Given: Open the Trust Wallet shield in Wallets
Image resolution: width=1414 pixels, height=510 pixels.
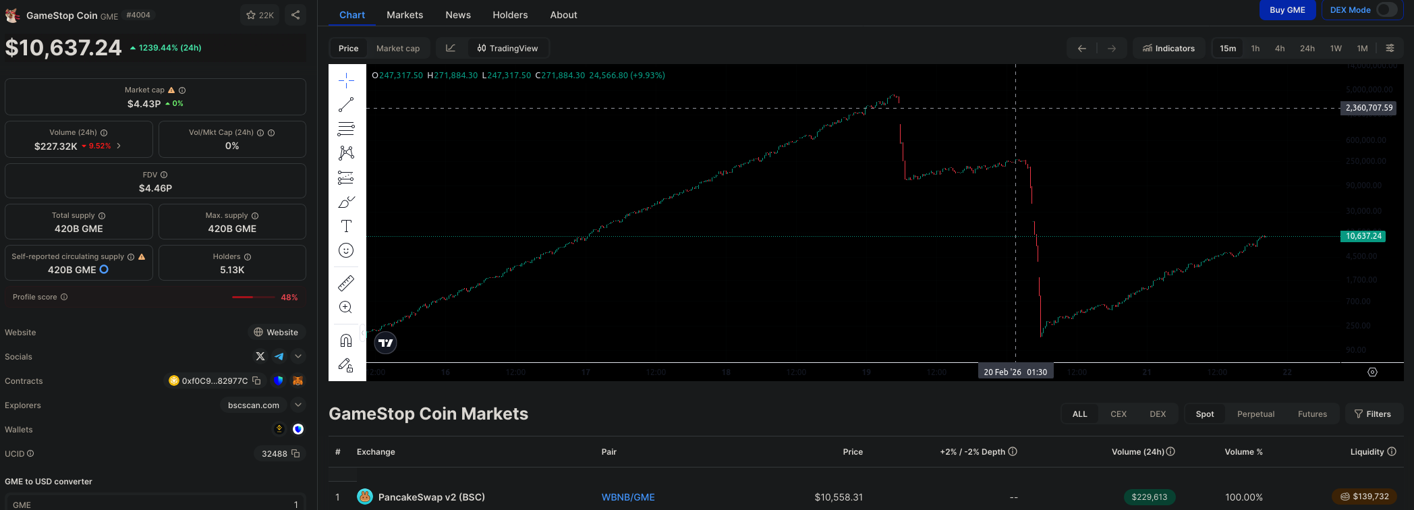Looking at the screenshot, I should click(298, 429).
